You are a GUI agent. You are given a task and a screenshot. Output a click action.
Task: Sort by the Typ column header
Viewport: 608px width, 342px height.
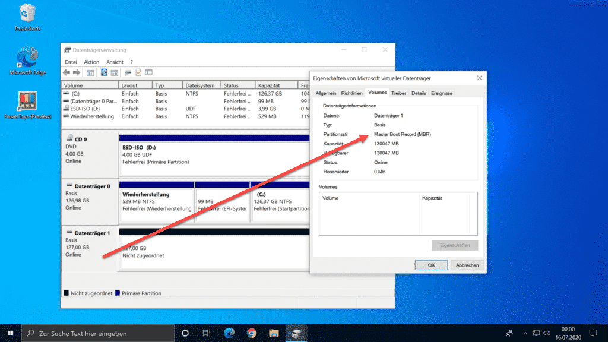167,85
